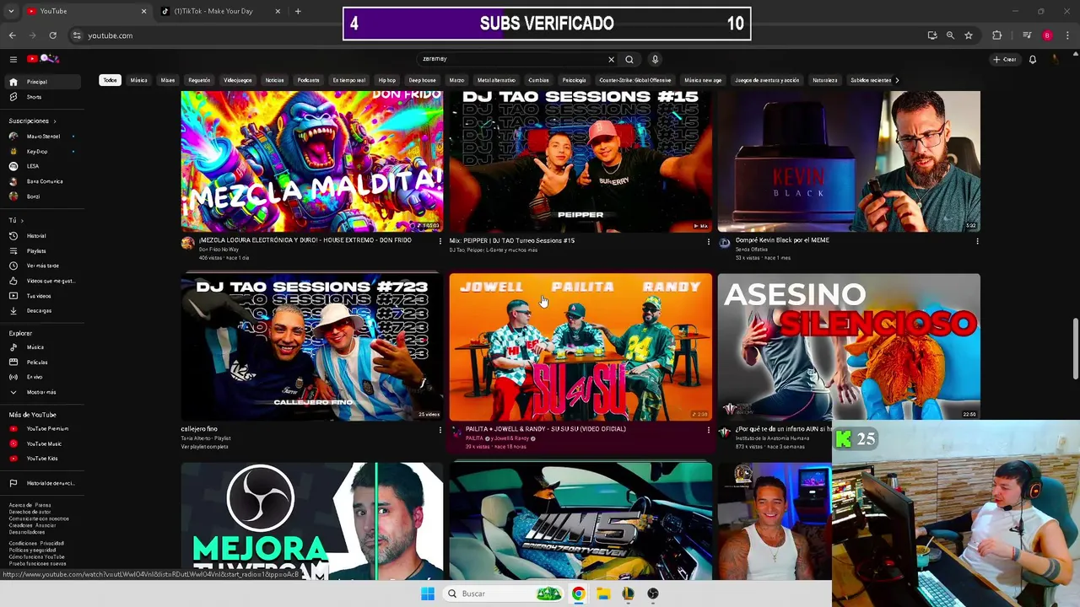Open MEZCLA MALDITA video thumbnail
Screen dimensions: 1080x607
[312, 161]
